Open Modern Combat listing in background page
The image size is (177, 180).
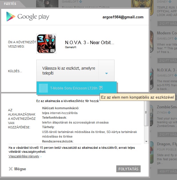click(167, 33)
